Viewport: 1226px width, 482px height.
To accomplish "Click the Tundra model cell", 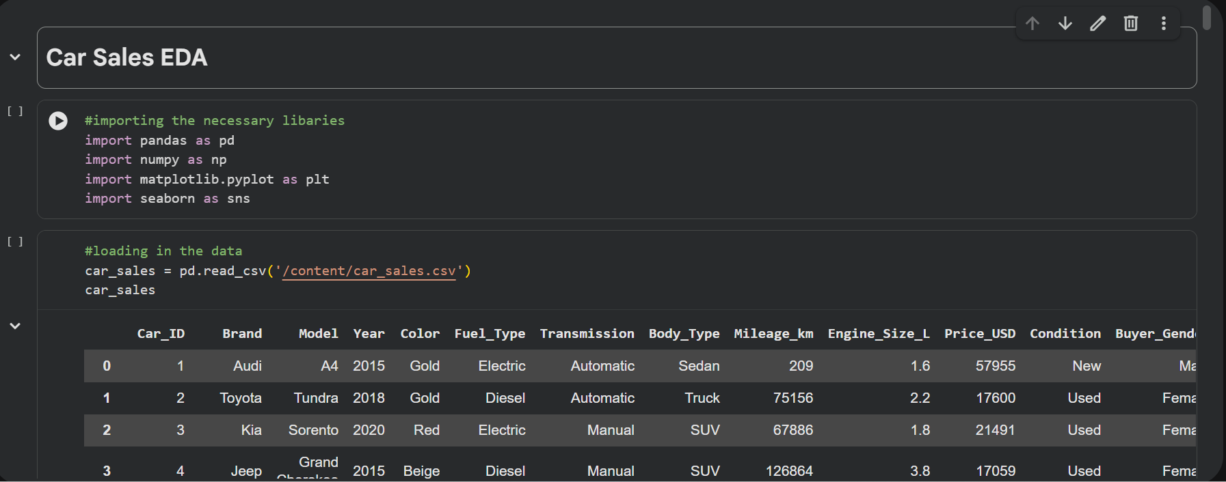I will pos(316,398).
